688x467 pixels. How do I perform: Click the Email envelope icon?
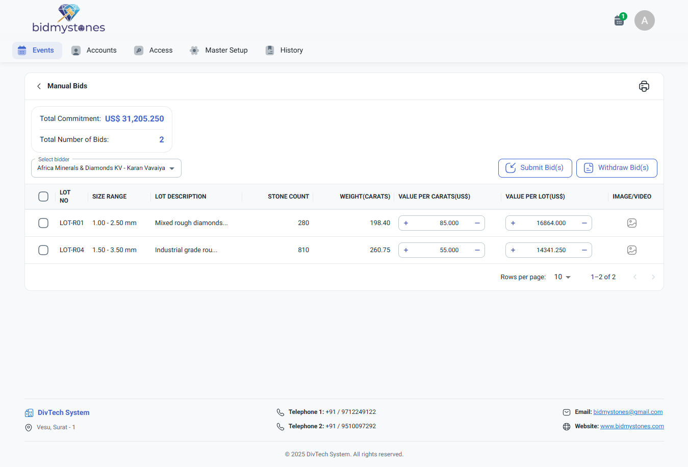tap(567, 412)
